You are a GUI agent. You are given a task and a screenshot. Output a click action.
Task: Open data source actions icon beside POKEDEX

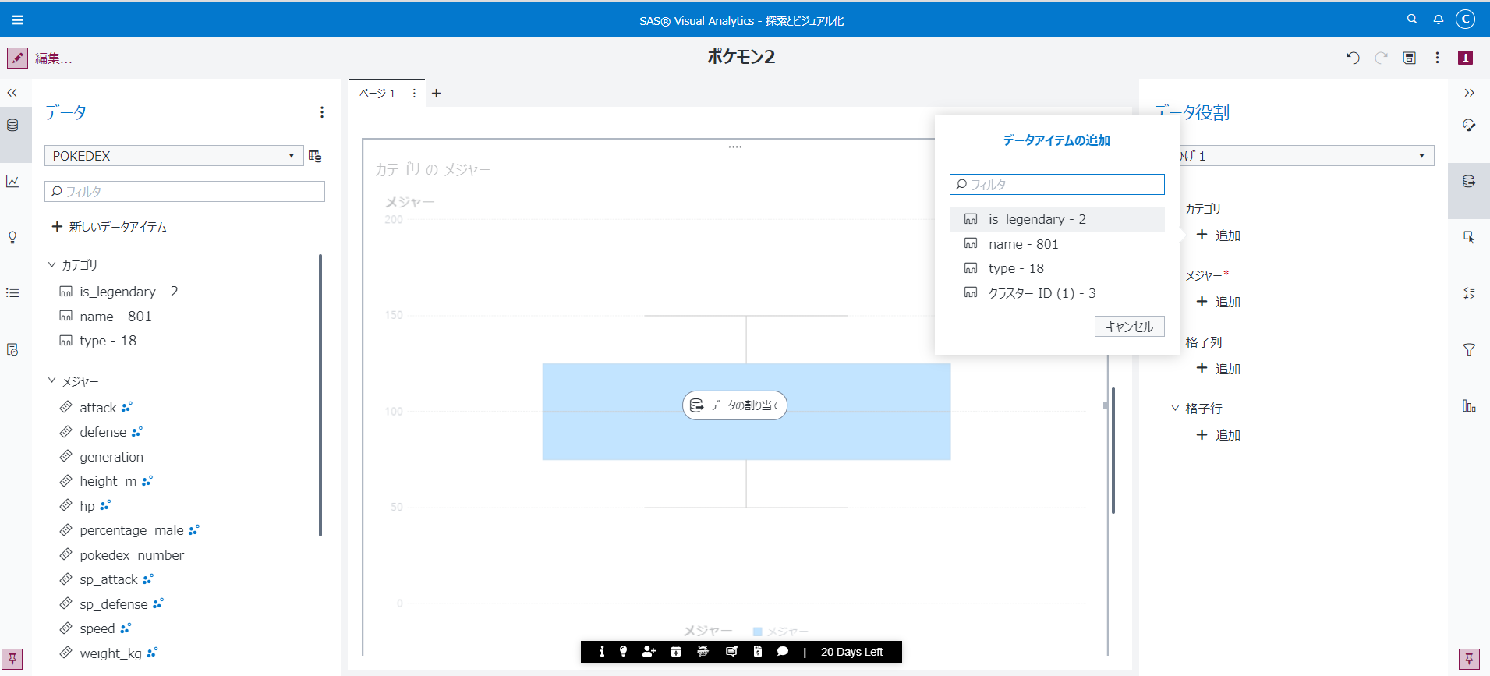315,156
